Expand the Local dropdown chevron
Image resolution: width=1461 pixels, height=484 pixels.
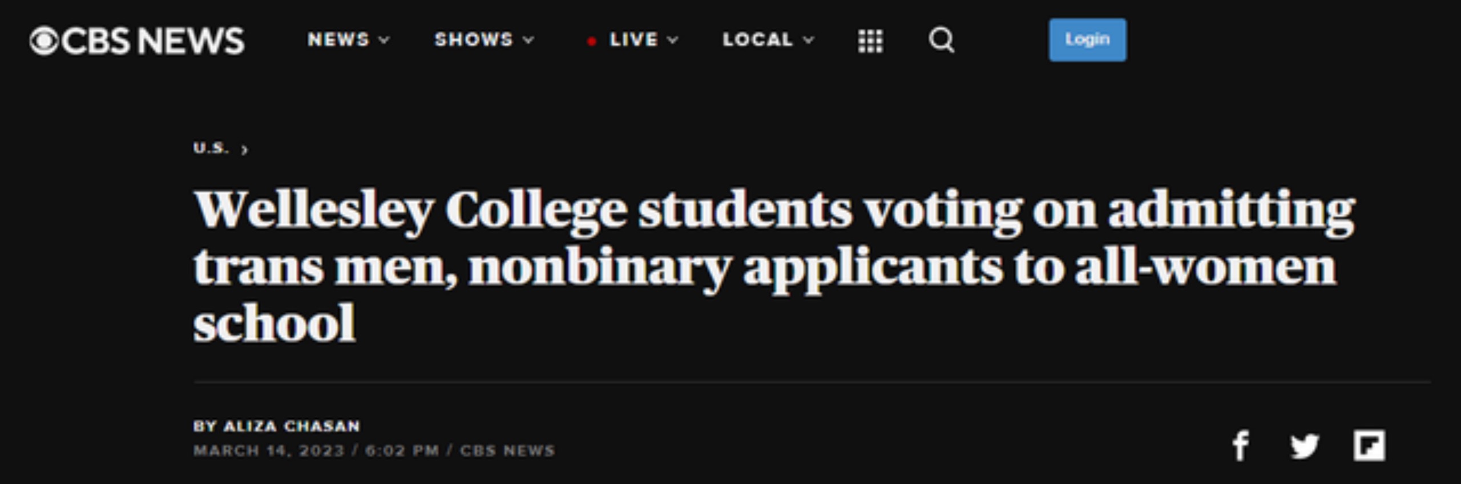(x=808, y=40)
